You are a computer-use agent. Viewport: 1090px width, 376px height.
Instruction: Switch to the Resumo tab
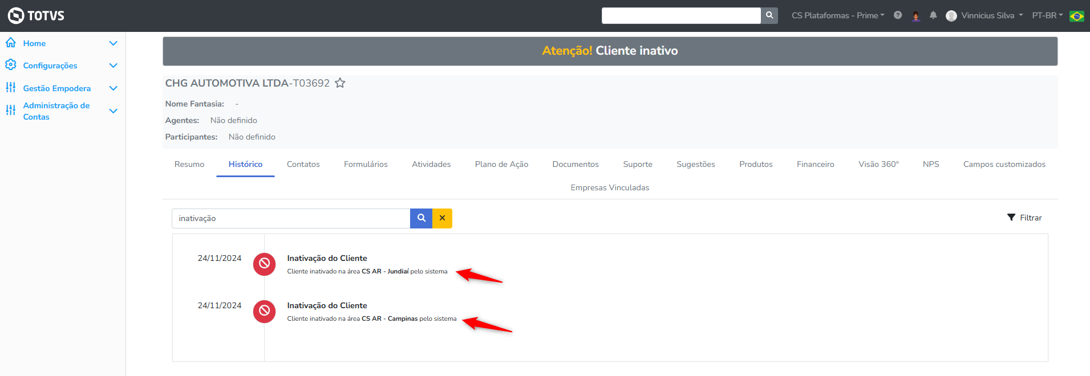(x=189, y=164)
